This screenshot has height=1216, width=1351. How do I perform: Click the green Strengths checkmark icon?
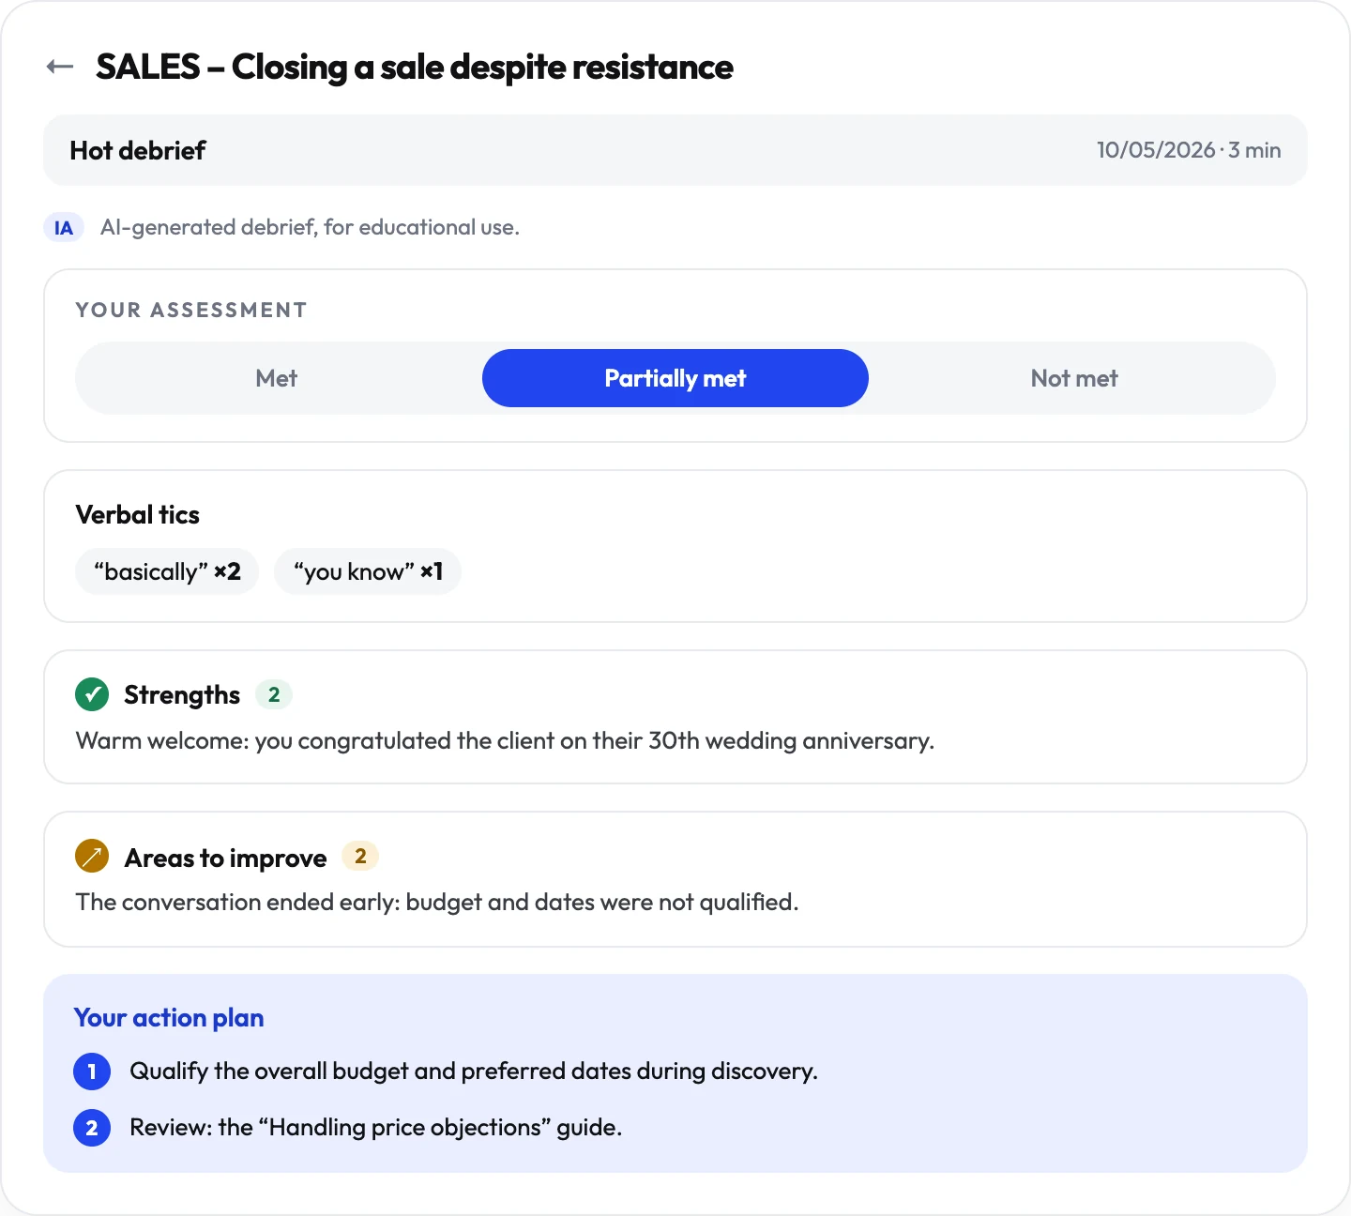point(92,694)
